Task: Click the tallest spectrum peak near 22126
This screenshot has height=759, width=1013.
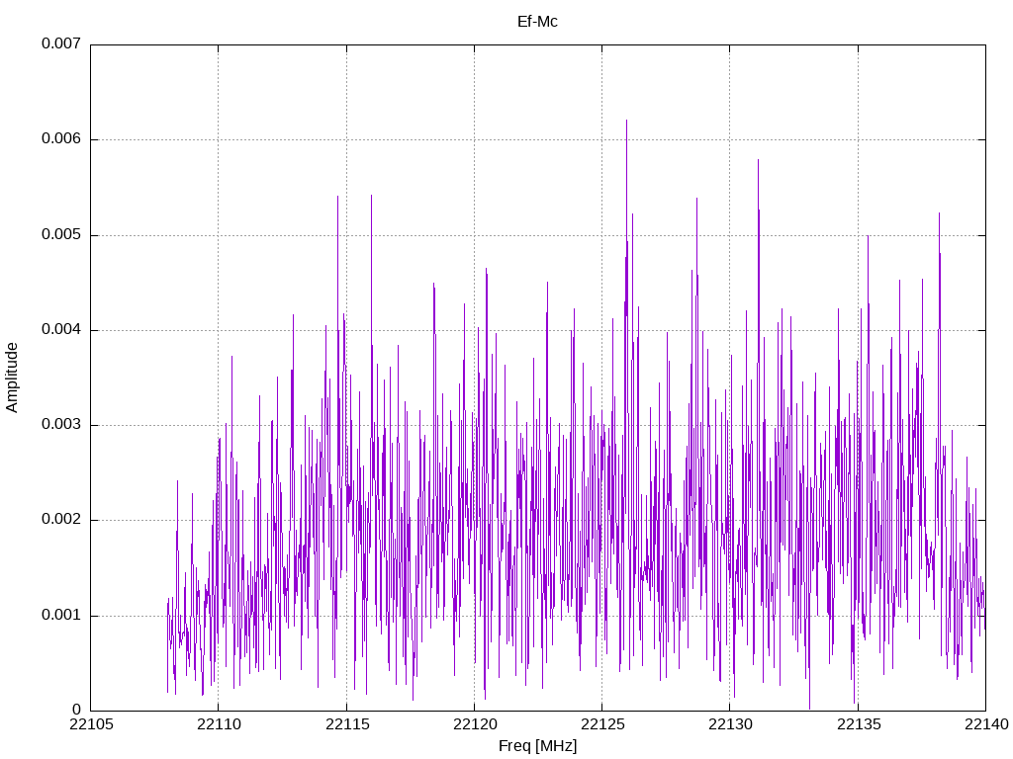Action: click(626, 121)
